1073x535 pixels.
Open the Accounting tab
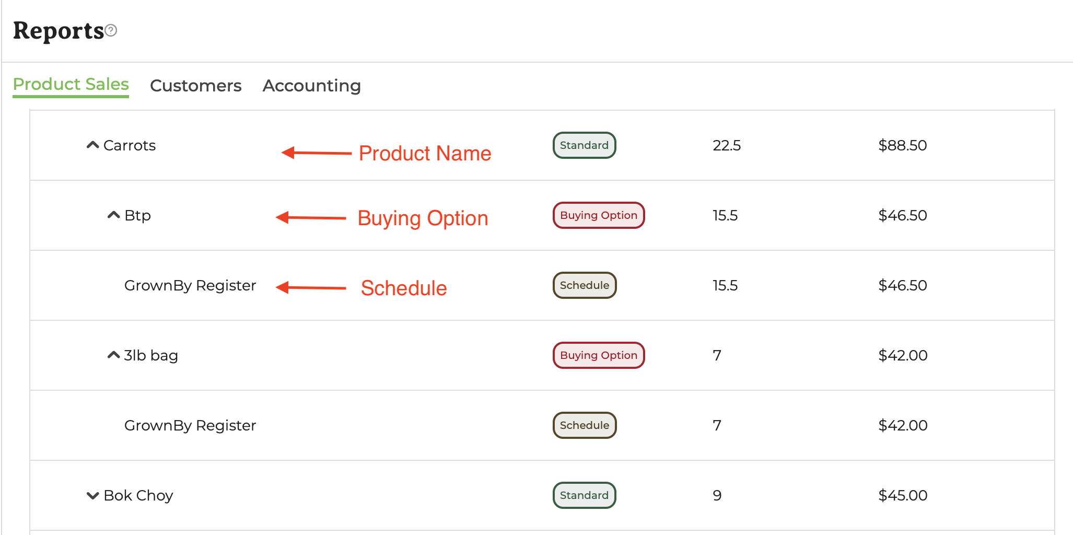pyautogui.click(x=311, y=86)
